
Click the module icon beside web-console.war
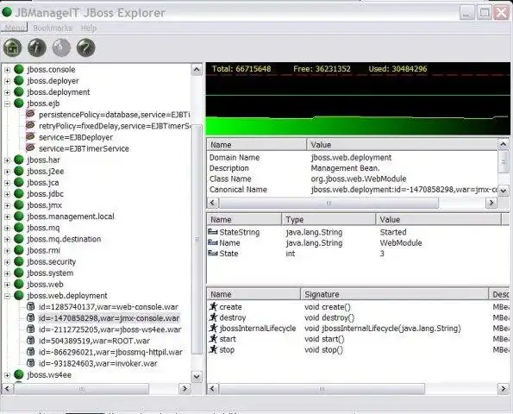[x=30, y=307]
